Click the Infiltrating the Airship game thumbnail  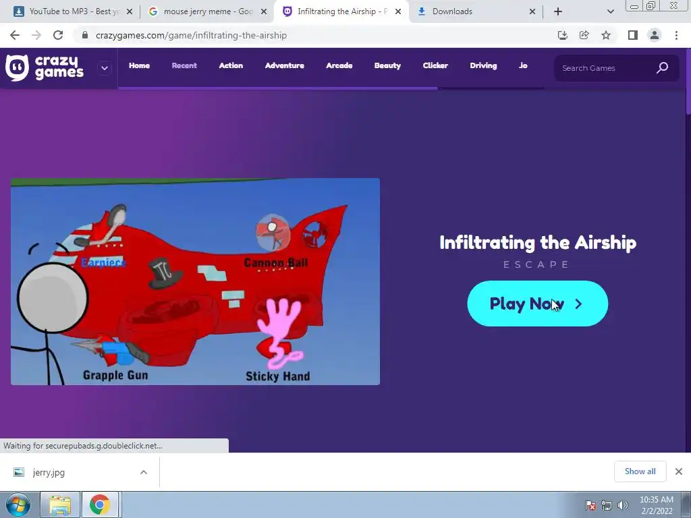click(x=195, y=281)
